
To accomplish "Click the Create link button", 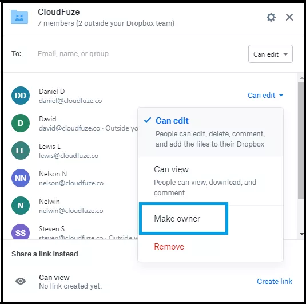I will (x=275, y=281).
